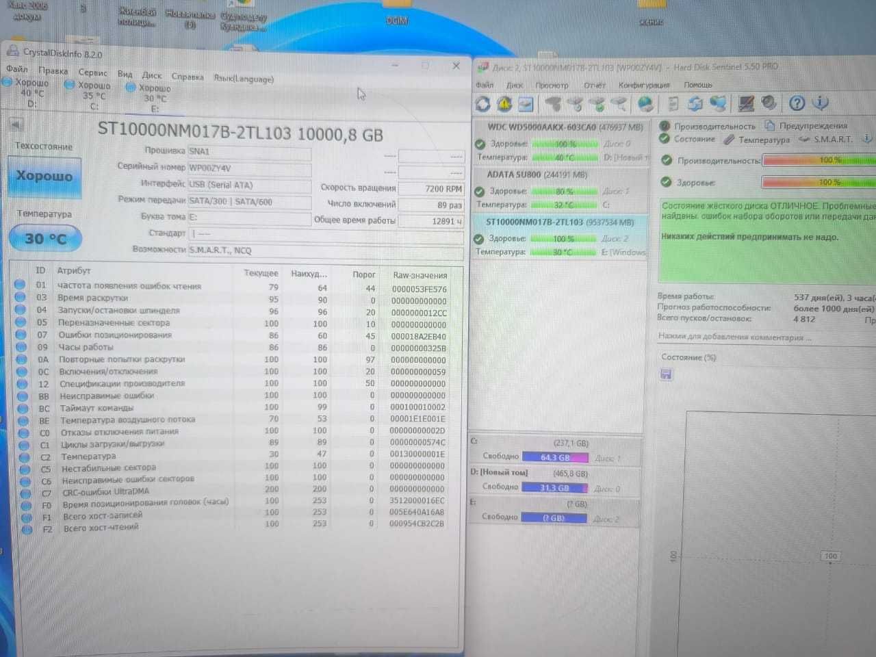Click the blue status circle for attribute F2

click(x=27, y=529)
